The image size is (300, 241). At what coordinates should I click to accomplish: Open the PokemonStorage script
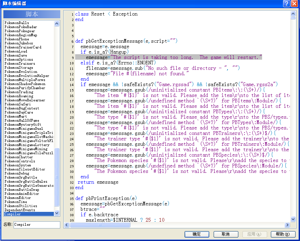(19, 67)
